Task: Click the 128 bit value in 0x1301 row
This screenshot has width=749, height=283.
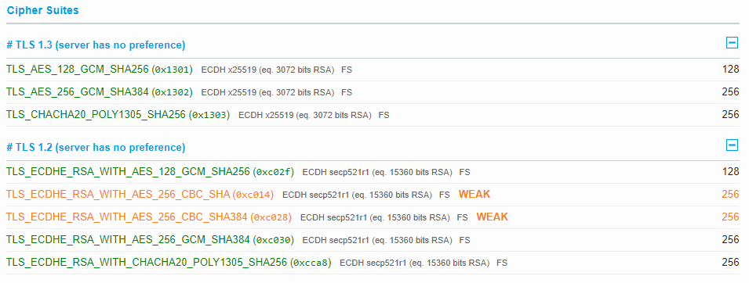Action: tap(730, 70)
